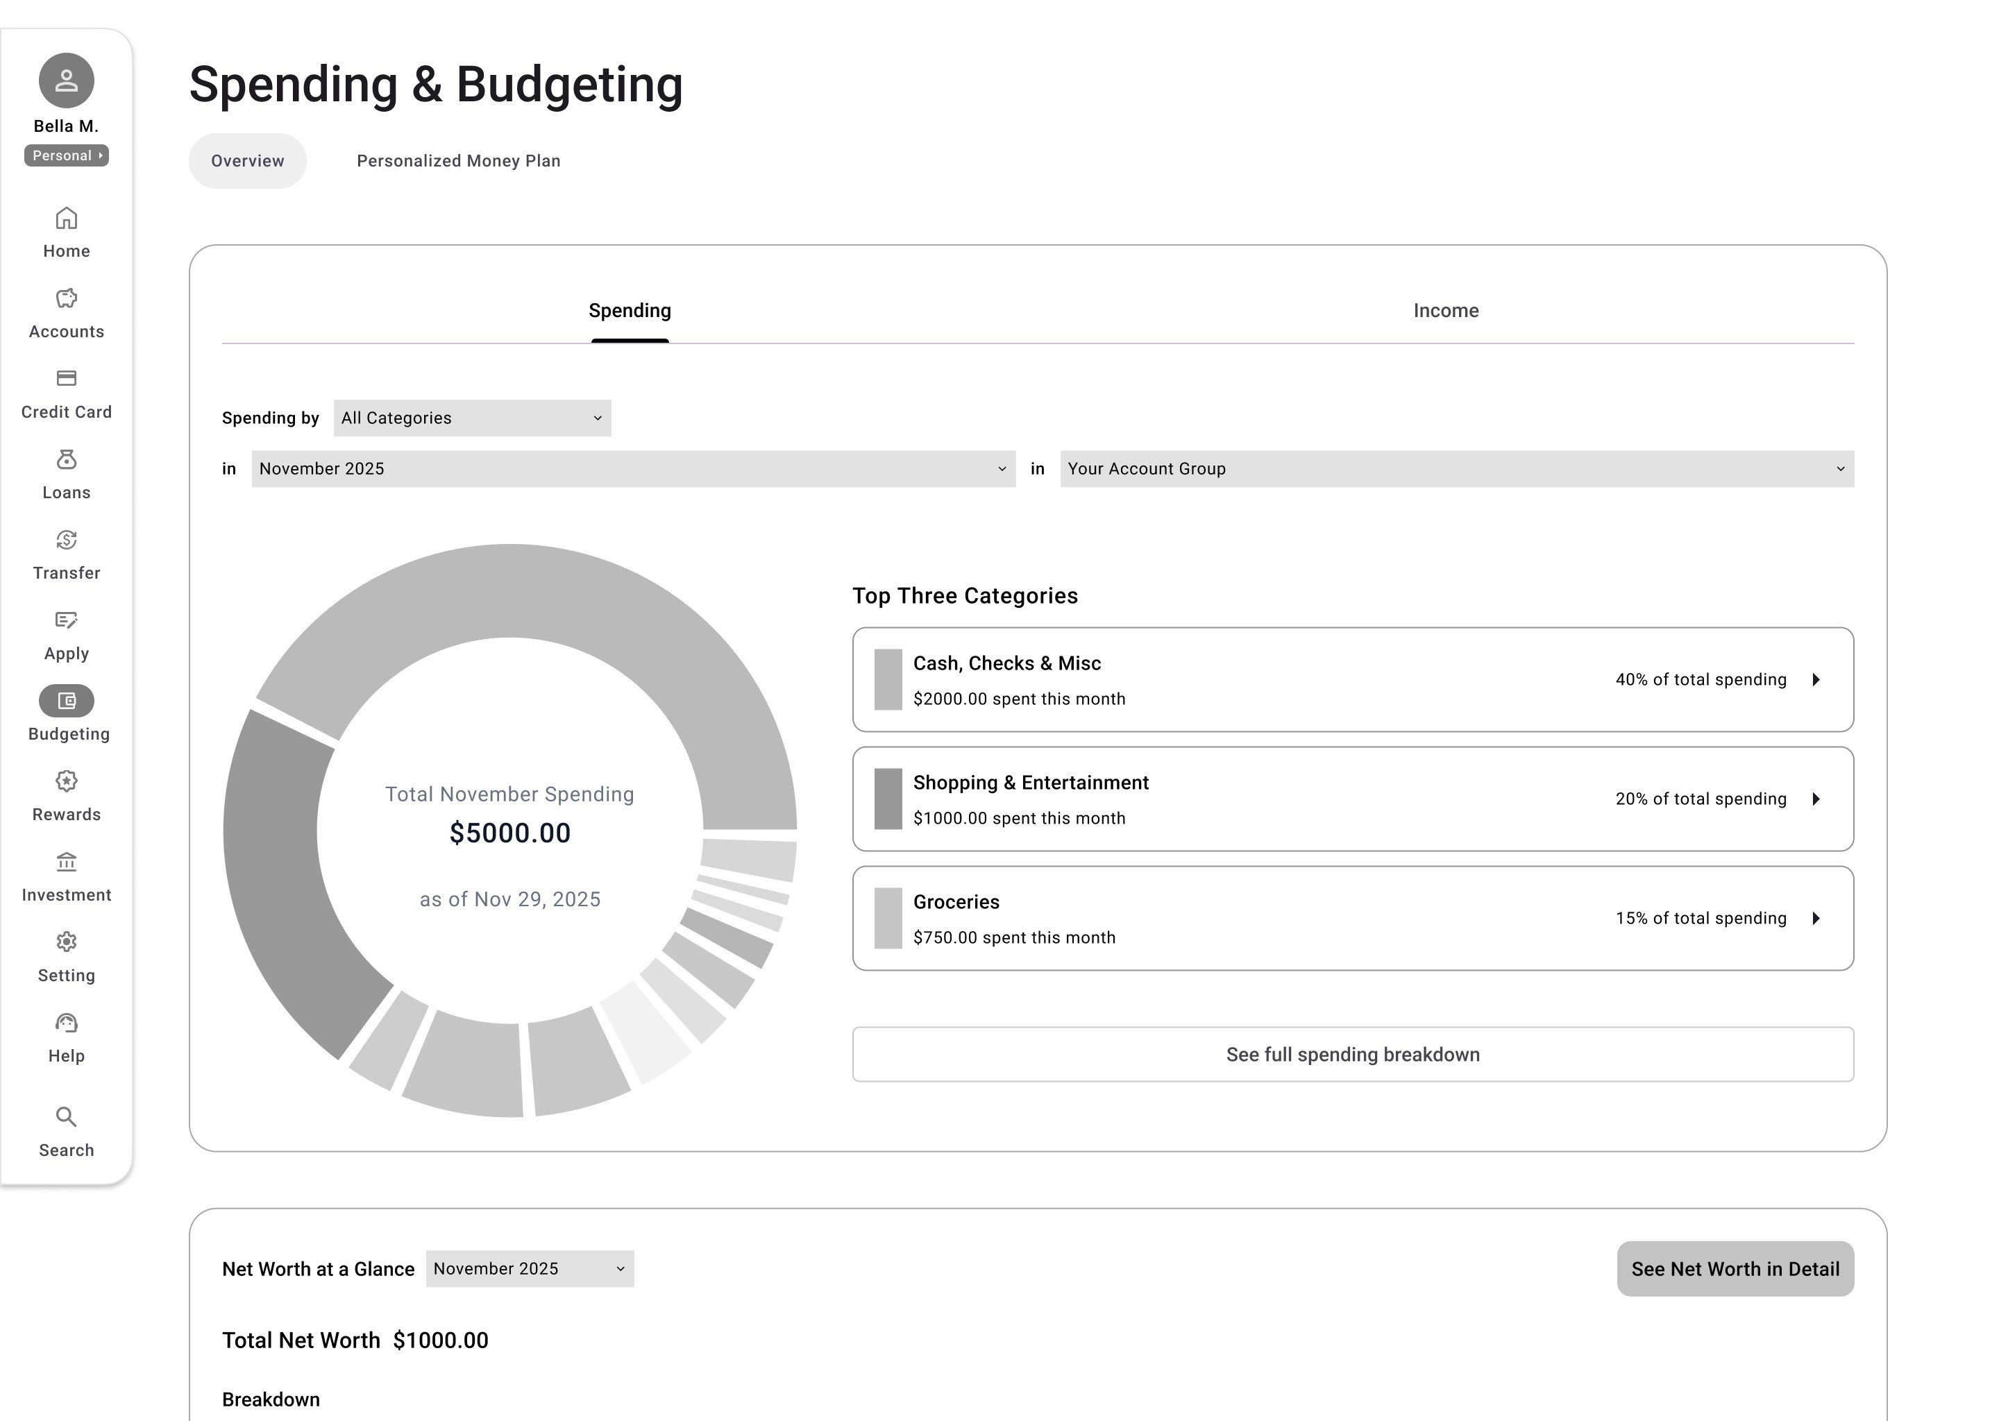Click the Accounts piggy bank icon
Viewport: 1999px width, 1421px height.
[67, 298]
